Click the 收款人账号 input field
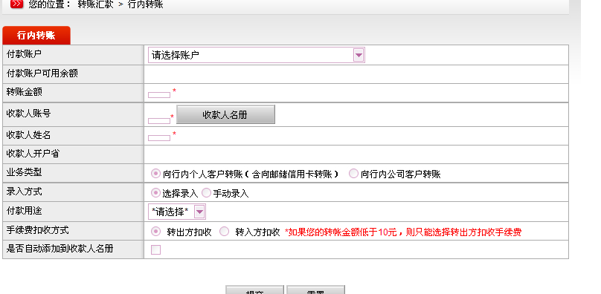Screen dimensions: 601x294 [x=159, y=121]
